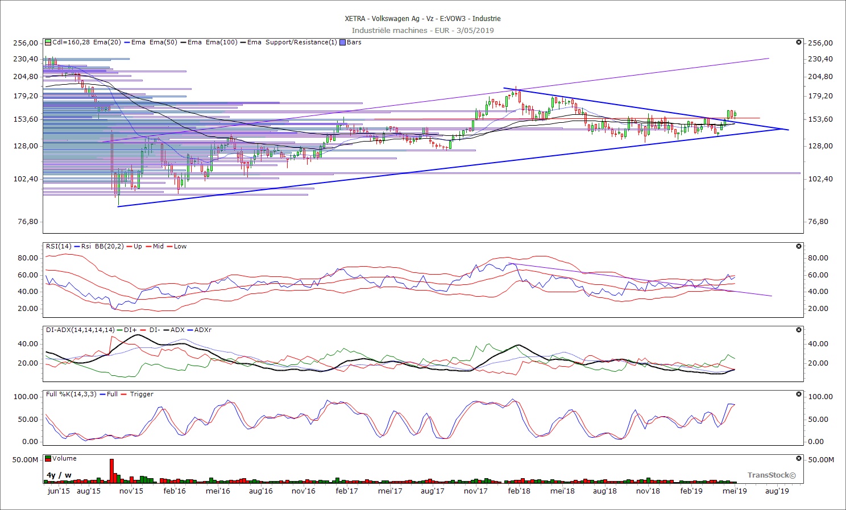Click the stochastic 100.00 right axis label
846x510 pixels.
tap(820, 396)
